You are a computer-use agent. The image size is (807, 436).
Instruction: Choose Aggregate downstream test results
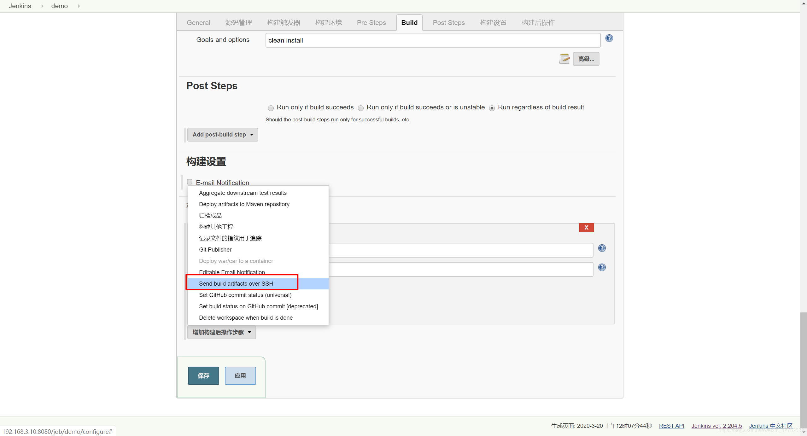(x=258, y=193)
